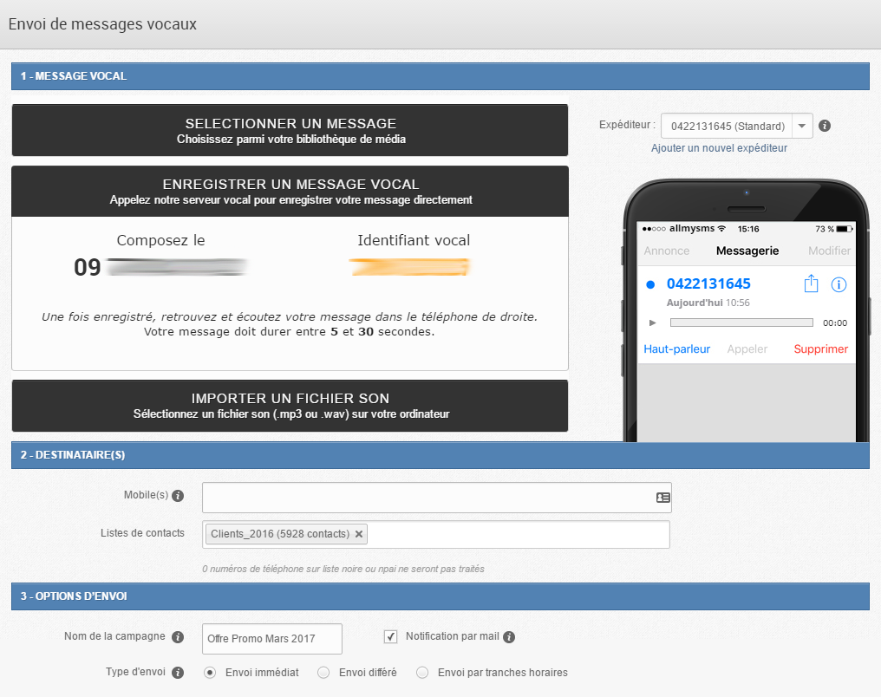This screenshot has width=881, height=697.
Task: Click the 00:00 duration in phone player
Action: coord(835,323)
